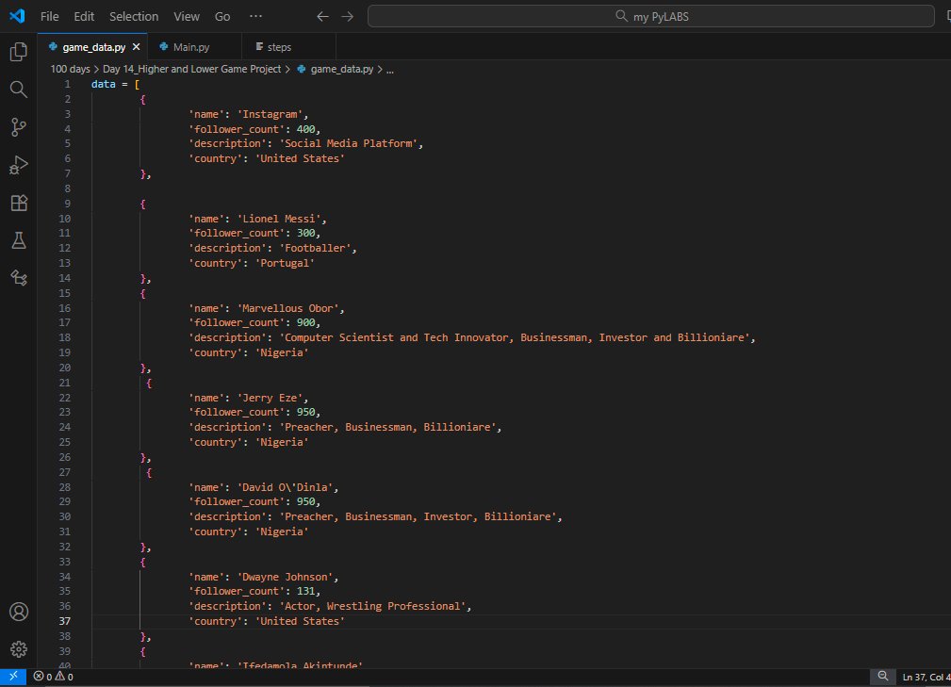Viewport: 951px width, 687px height.
Task: Click the 'Actor, Wrestling Professional' string
Action: pos(372,606)
